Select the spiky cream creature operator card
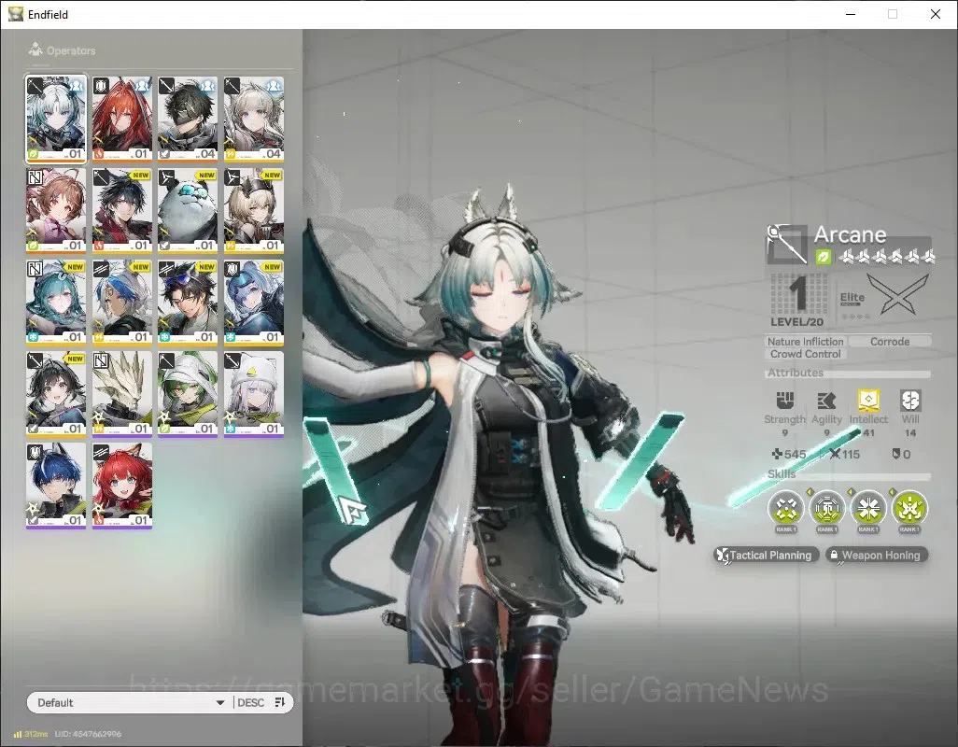The image size is (958, 747). click(x=122, y=394)
